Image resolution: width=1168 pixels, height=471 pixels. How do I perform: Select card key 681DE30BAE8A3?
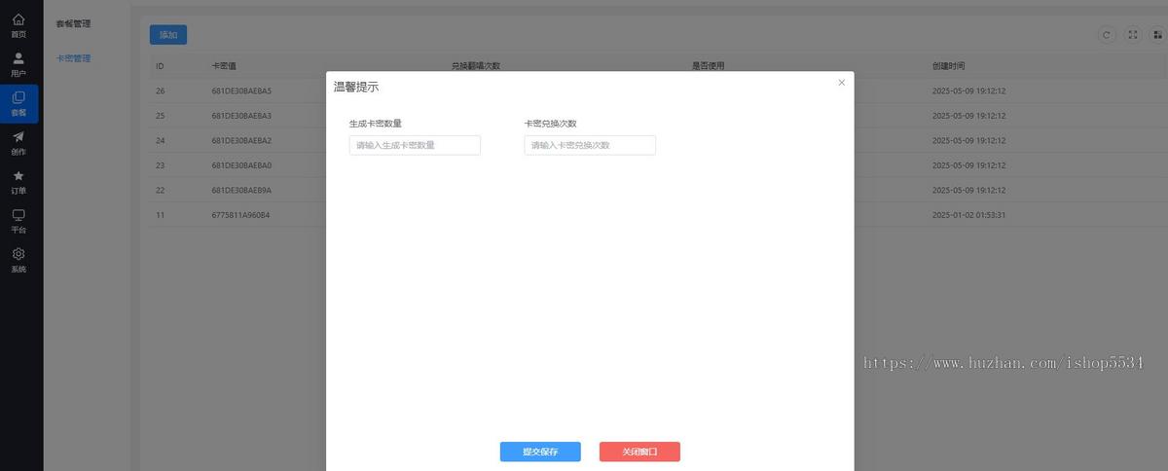[241, 116]
